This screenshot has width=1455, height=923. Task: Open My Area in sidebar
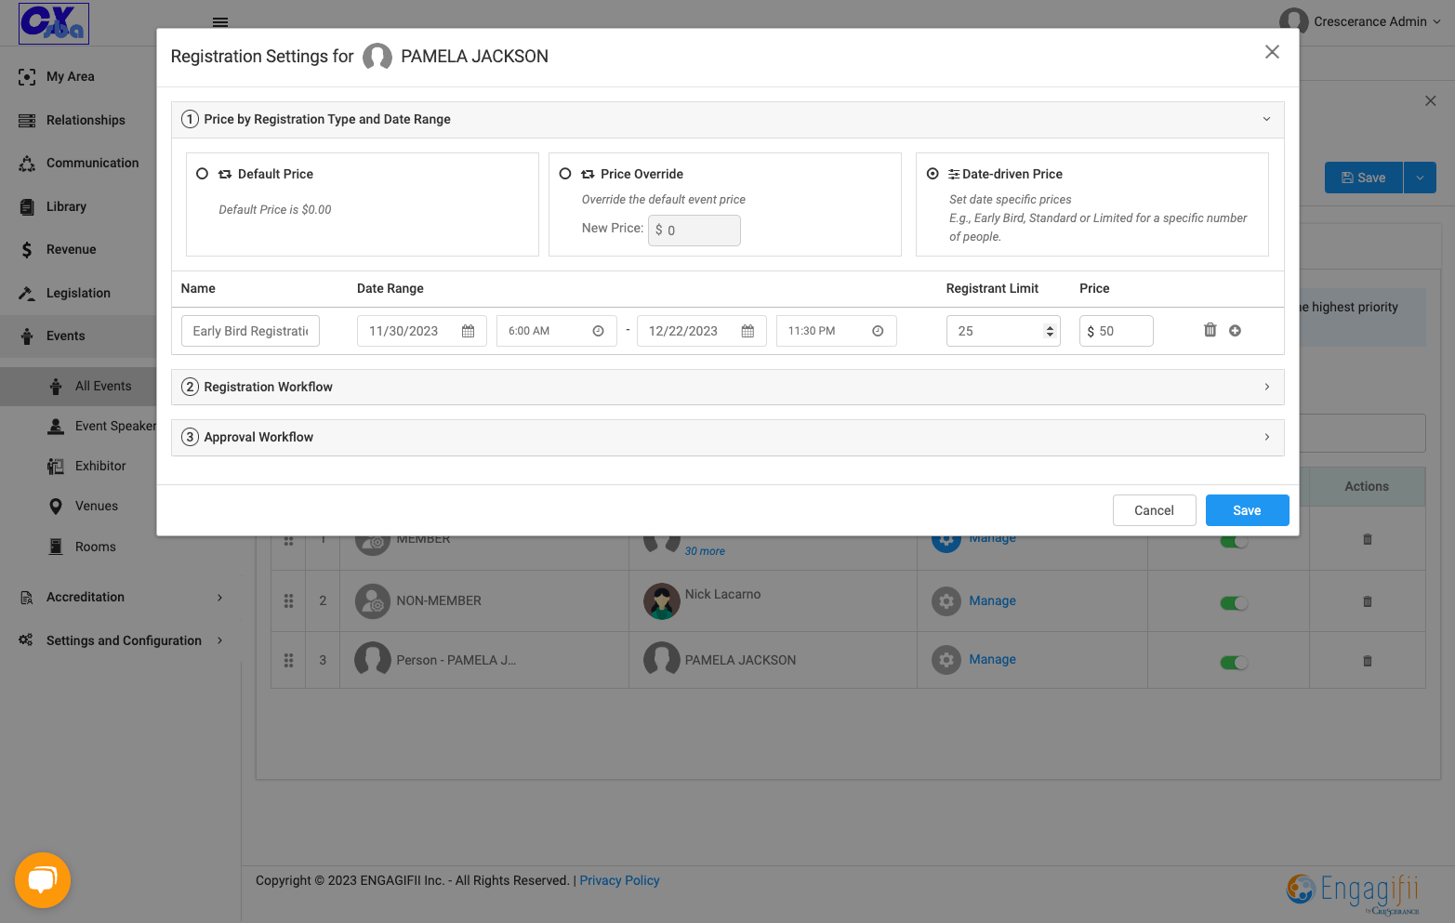(71, 76)
